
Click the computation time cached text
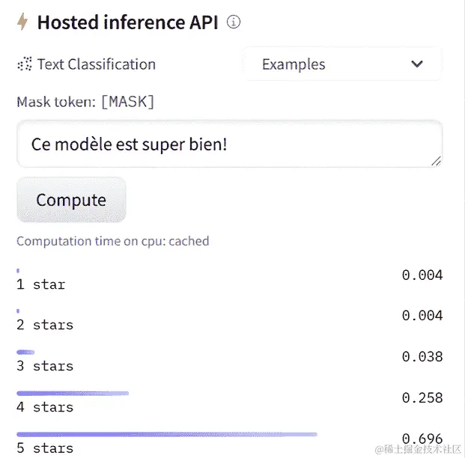112,241
